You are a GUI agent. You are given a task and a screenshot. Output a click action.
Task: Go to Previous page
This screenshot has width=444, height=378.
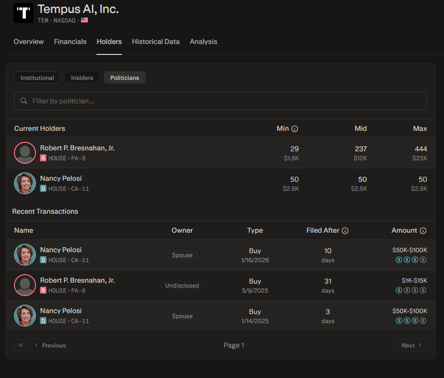click(x=50, y=345)
